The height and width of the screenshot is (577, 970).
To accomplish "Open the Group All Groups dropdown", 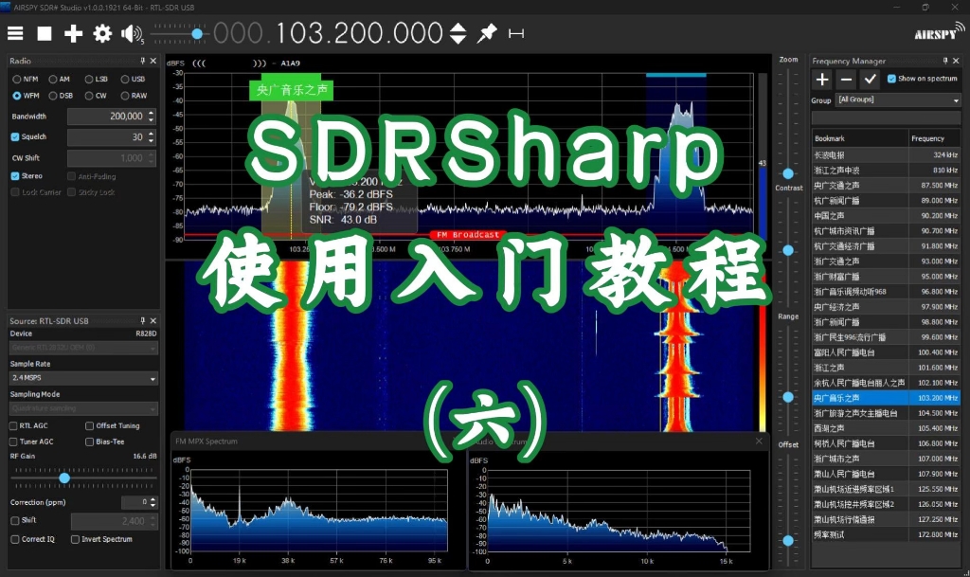I will 898,99.
